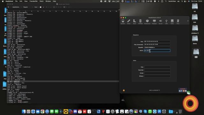Open the File menu
Image resolution: width=204 pixels, height=115 pixels.
(16, 1)
